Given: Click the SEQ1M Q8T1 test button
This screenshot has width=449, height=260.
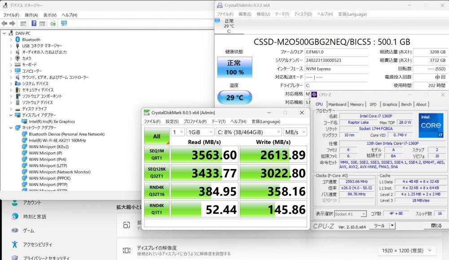Looking at the screenshot, I should click(x=157, y=155).
